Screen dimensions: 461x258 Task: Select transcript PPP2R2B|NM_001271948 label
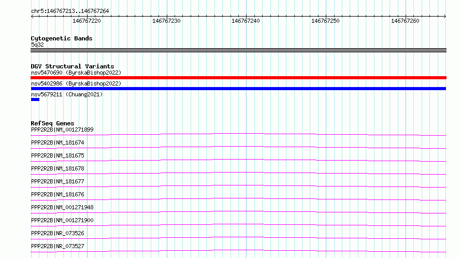point(62,207)
